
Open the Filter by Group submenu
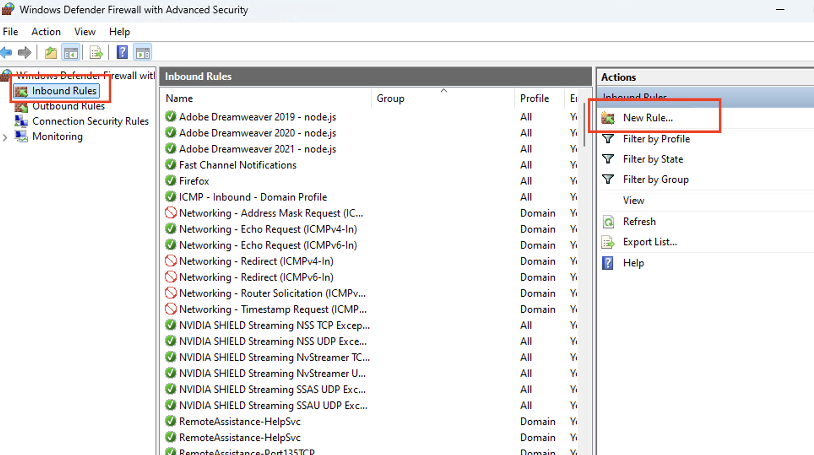(655, 179)
